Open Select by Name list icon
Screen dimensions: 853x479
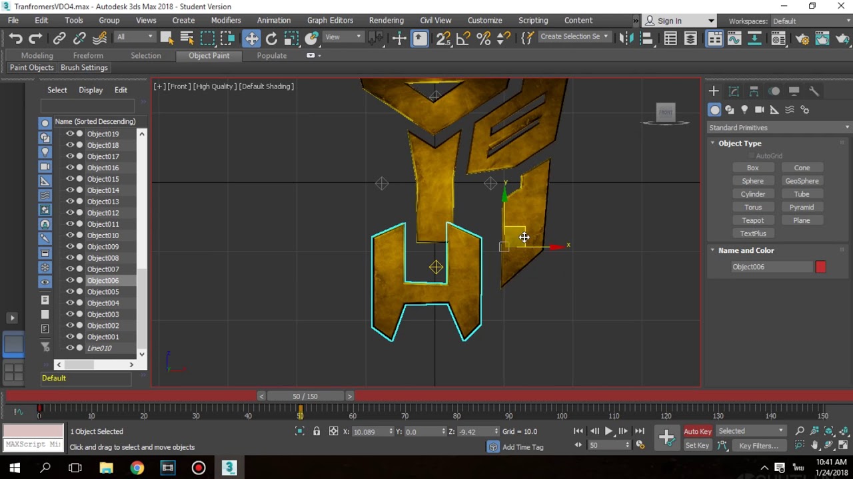pos(187,39)
